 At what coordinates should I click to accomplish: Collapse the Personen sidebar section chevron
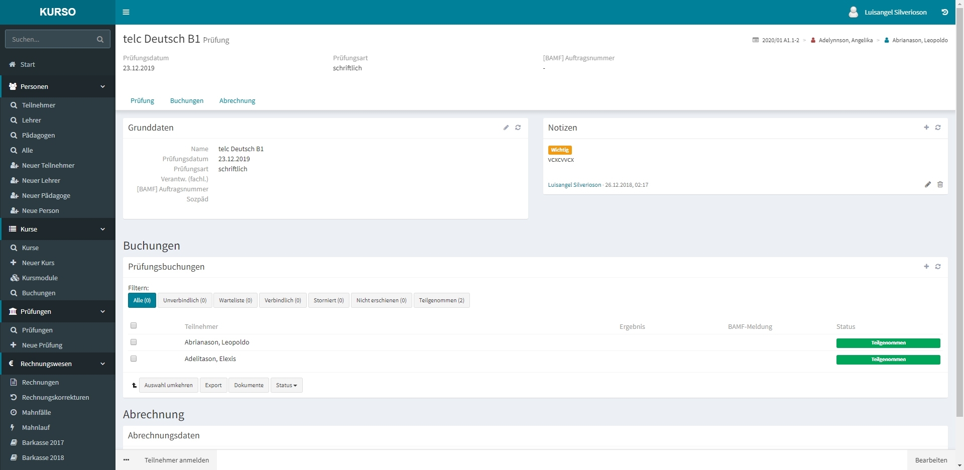click(x=102, y=86)
